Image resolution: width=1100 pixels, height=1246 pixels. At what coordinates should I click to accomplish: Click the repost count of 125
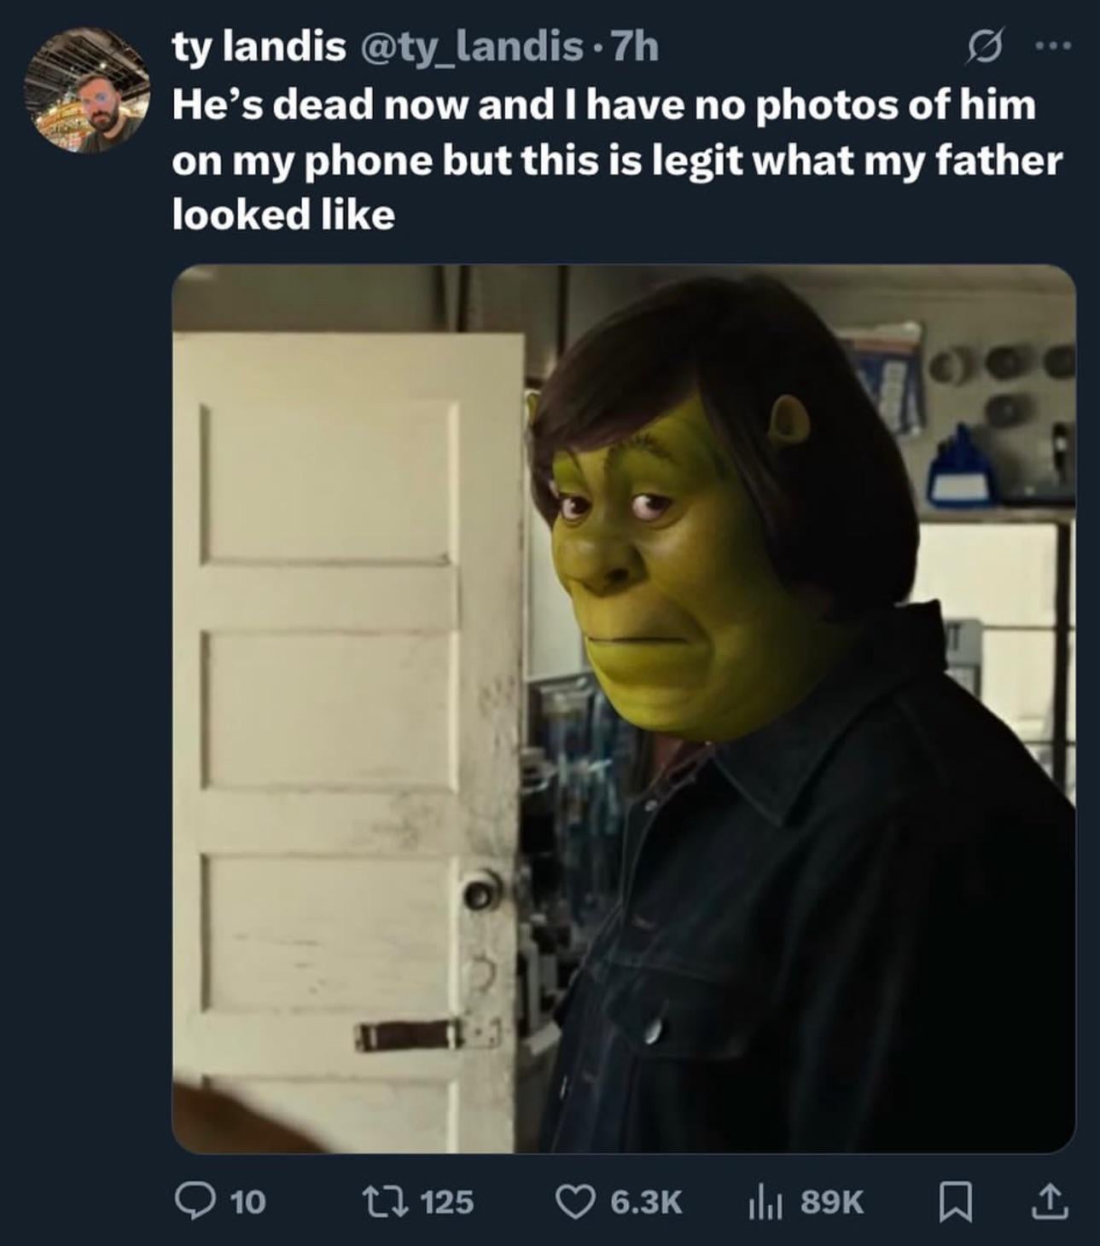447,1202
